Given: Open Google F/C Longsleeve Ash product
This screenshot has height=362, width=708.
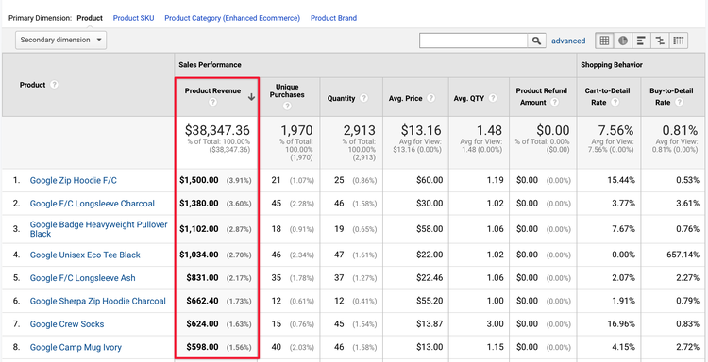Looking at the screenshot, I should (x=83, y=278).
